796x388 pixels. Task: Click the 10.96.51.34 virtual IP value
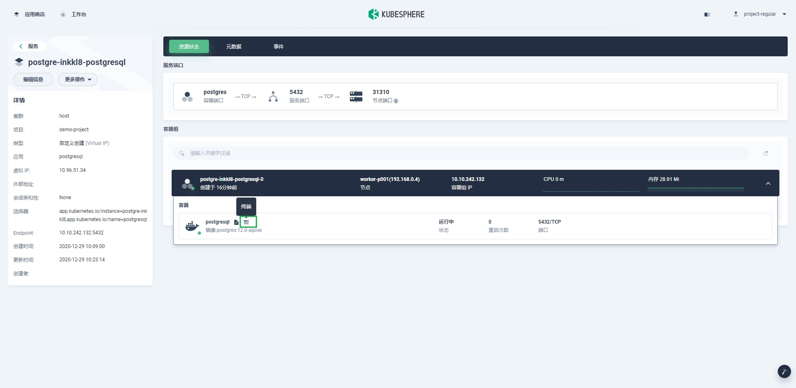pos(73,170)
